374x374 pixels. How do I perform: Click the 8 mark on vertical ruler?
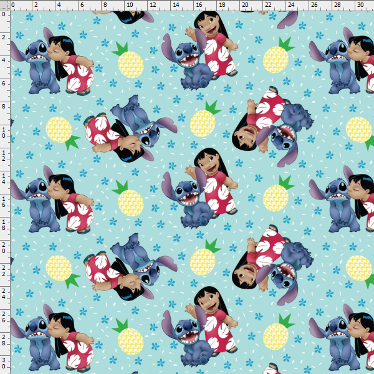[x=5, y=106]
